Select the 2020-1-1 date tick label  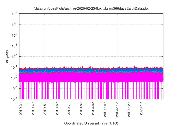click(141, 109)
